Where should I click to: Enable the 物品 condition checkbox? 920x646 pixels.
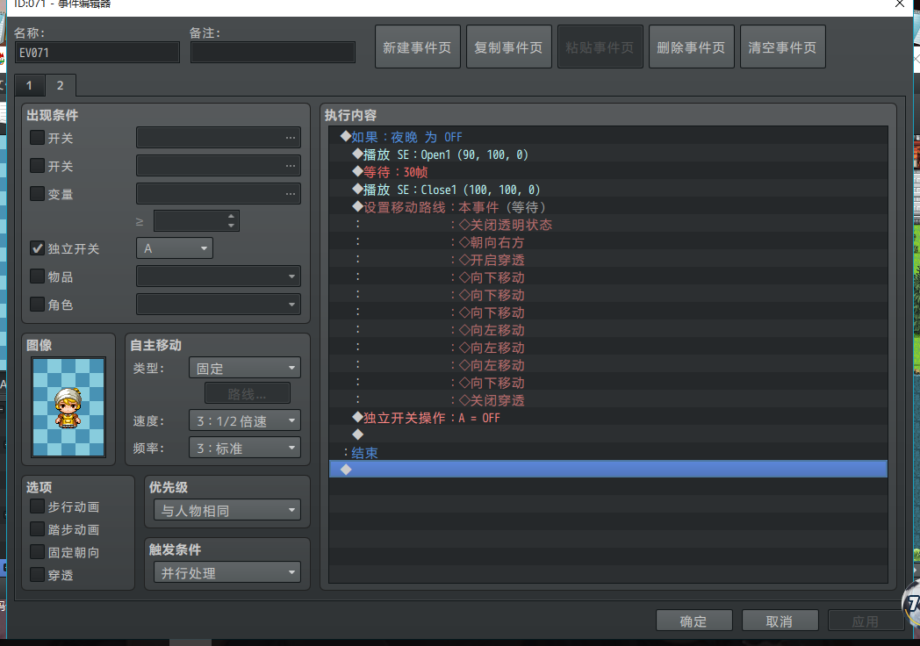(37, 276)
